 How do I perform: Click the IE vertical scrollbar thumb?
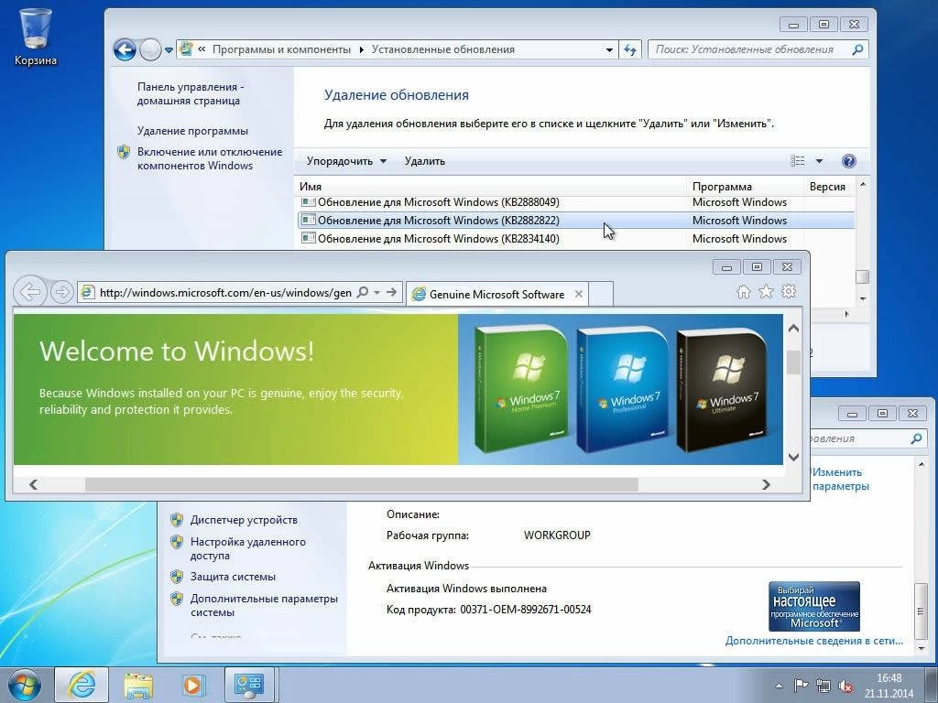(x=794, y=362)
